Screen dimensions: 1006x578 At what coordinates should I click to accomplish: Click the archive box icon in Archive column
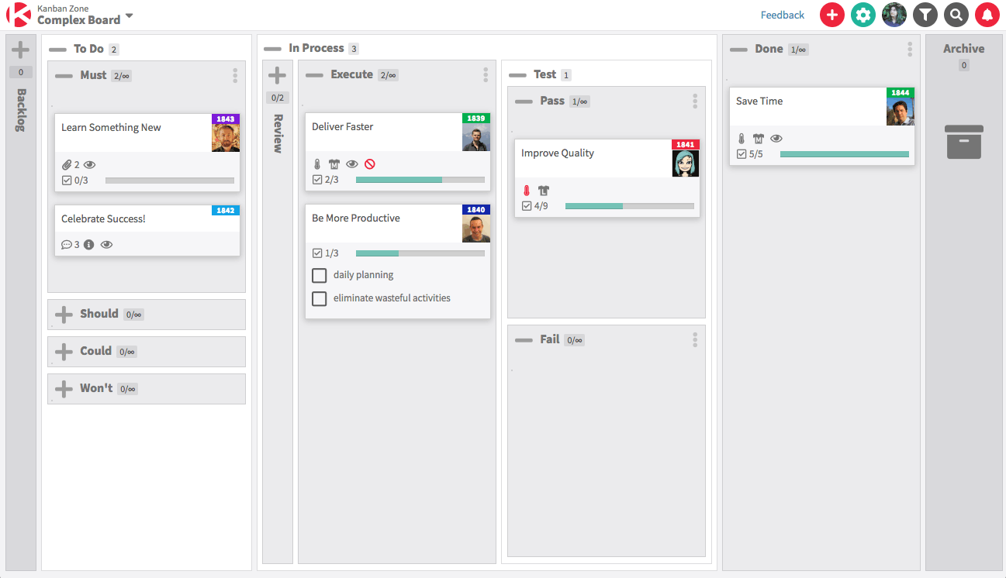click(x=963, y=142)
